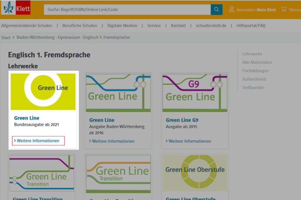Go to Kontakt page
Screen dimensions: 301x200
[178, 25]
